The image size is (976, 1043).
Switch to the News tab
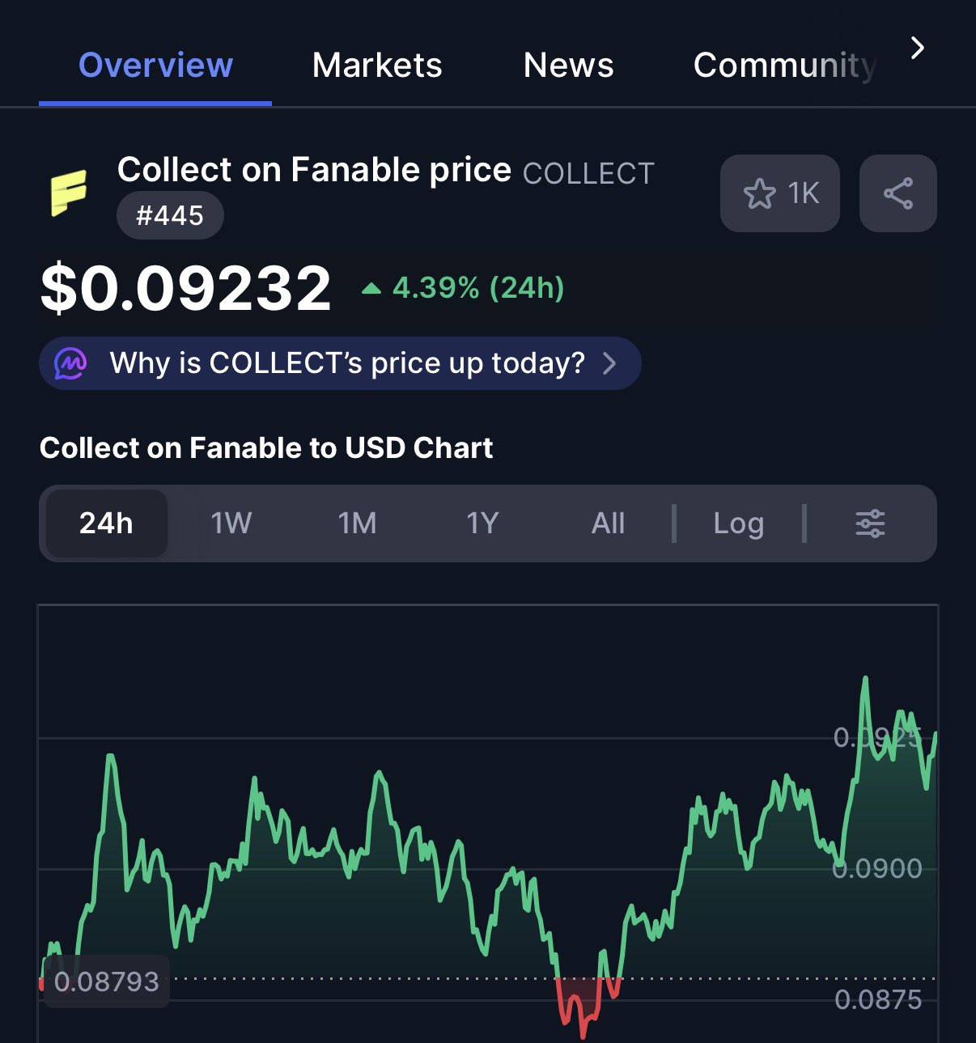[568, 65]
